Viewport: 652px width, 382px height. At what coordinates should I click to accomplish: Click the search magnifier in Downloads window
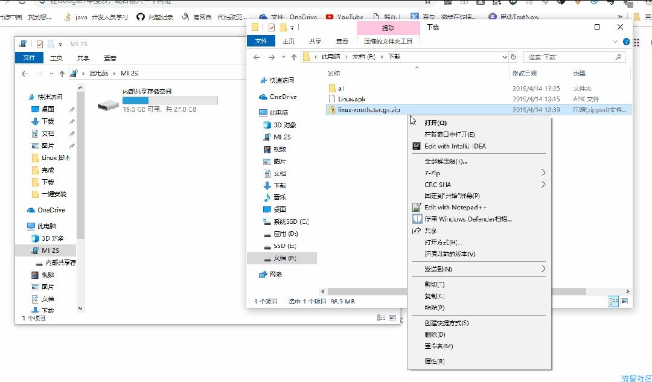point(618,57)
